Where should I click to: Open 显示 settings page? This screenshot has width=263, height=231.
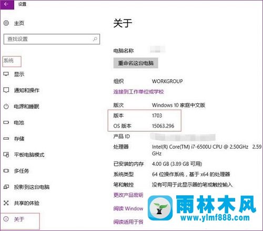pyautogui.click(x=19, y=74)
